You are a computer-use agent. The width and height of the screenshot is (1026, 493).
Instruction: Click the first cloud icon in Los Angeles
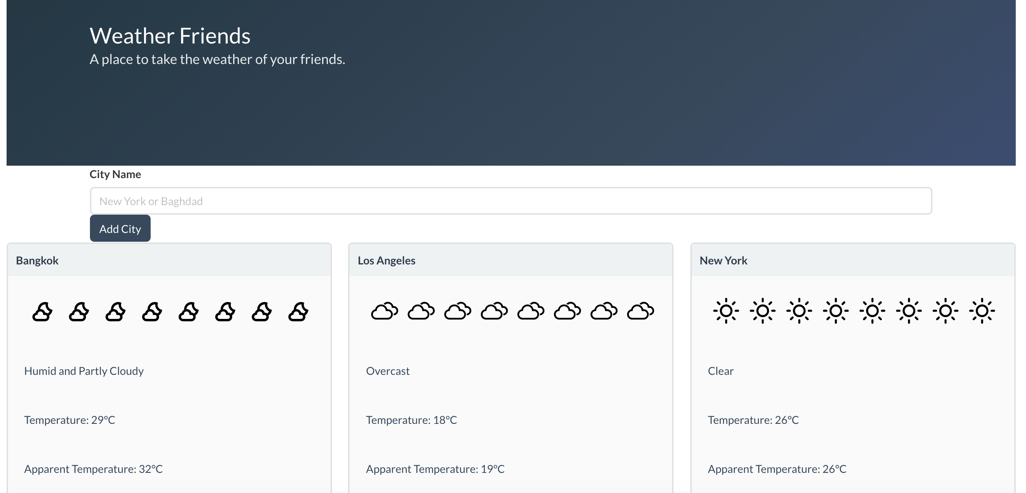(x=384, y=311)
